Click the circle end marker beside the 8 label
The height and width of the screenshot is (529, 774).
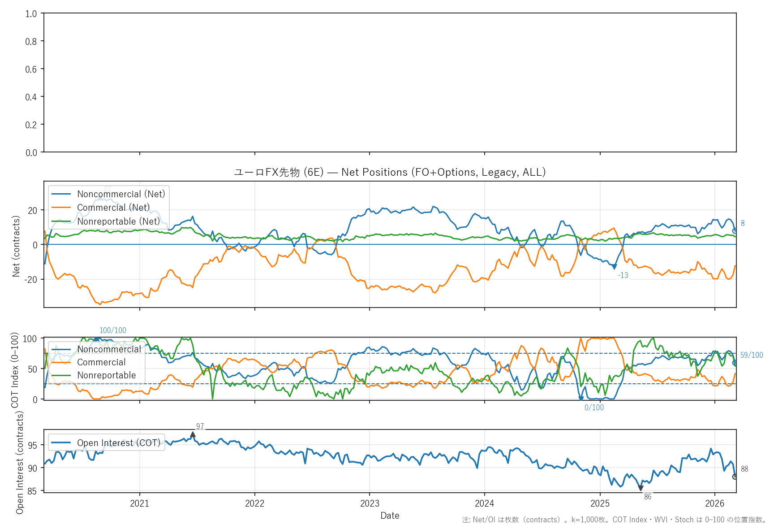(735, 231)
